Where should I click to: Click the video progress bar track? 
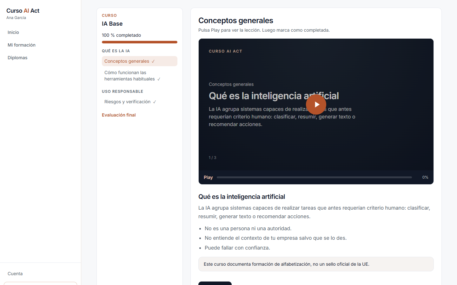(314, 177)
